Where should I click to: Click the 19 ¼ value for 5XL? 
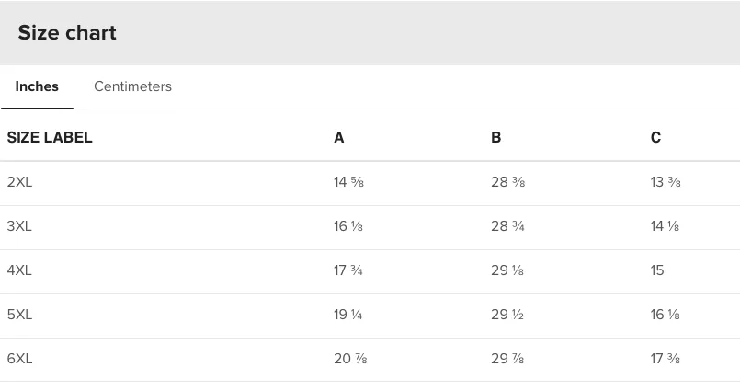pyautogui.click(x=347, y=315)
